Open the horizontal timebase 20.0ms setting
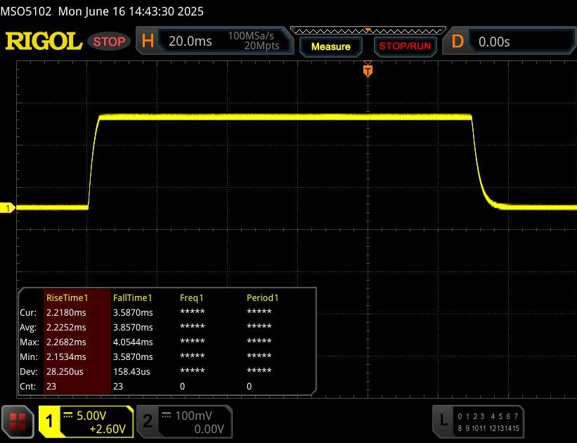577x443 pixels. click(190, 41)
